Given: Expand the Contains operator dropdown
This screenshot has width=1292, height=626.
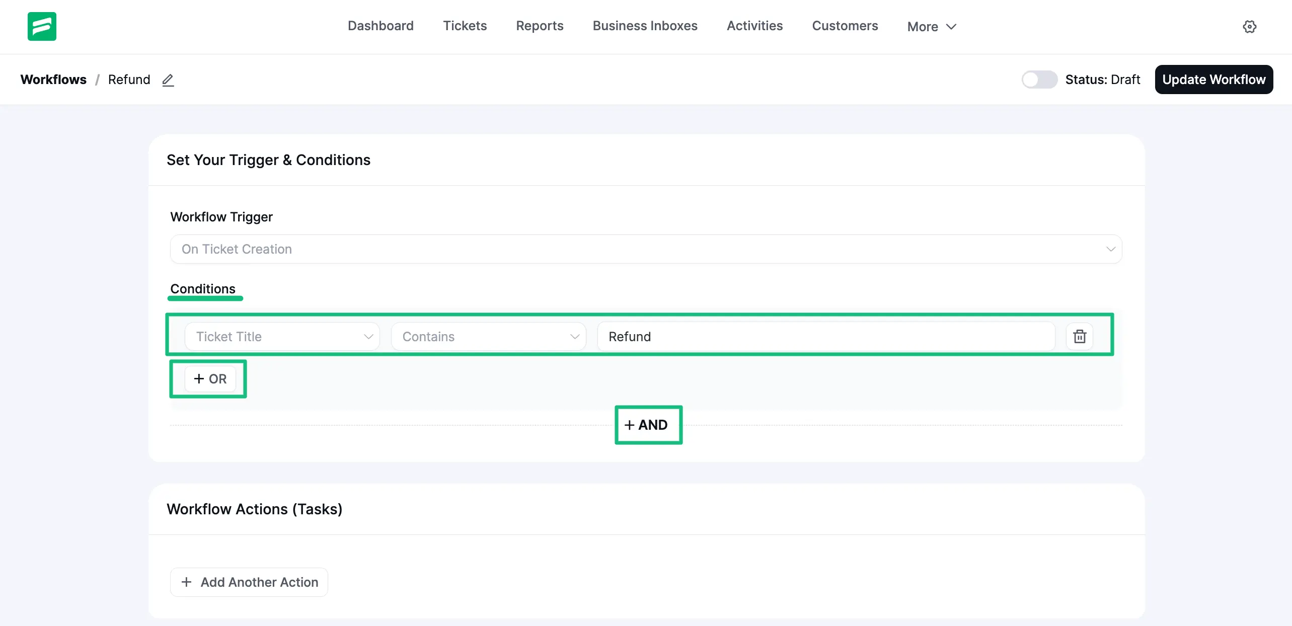Looking at the screenshot, I should pos(488,336).
